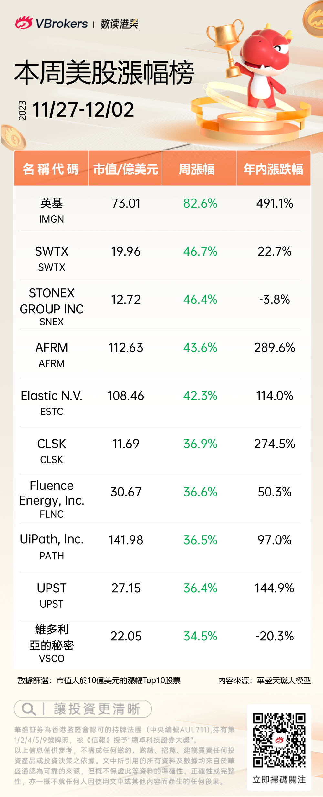
Task: Click the 數读港美 brand text
Action: coord(119,24)
